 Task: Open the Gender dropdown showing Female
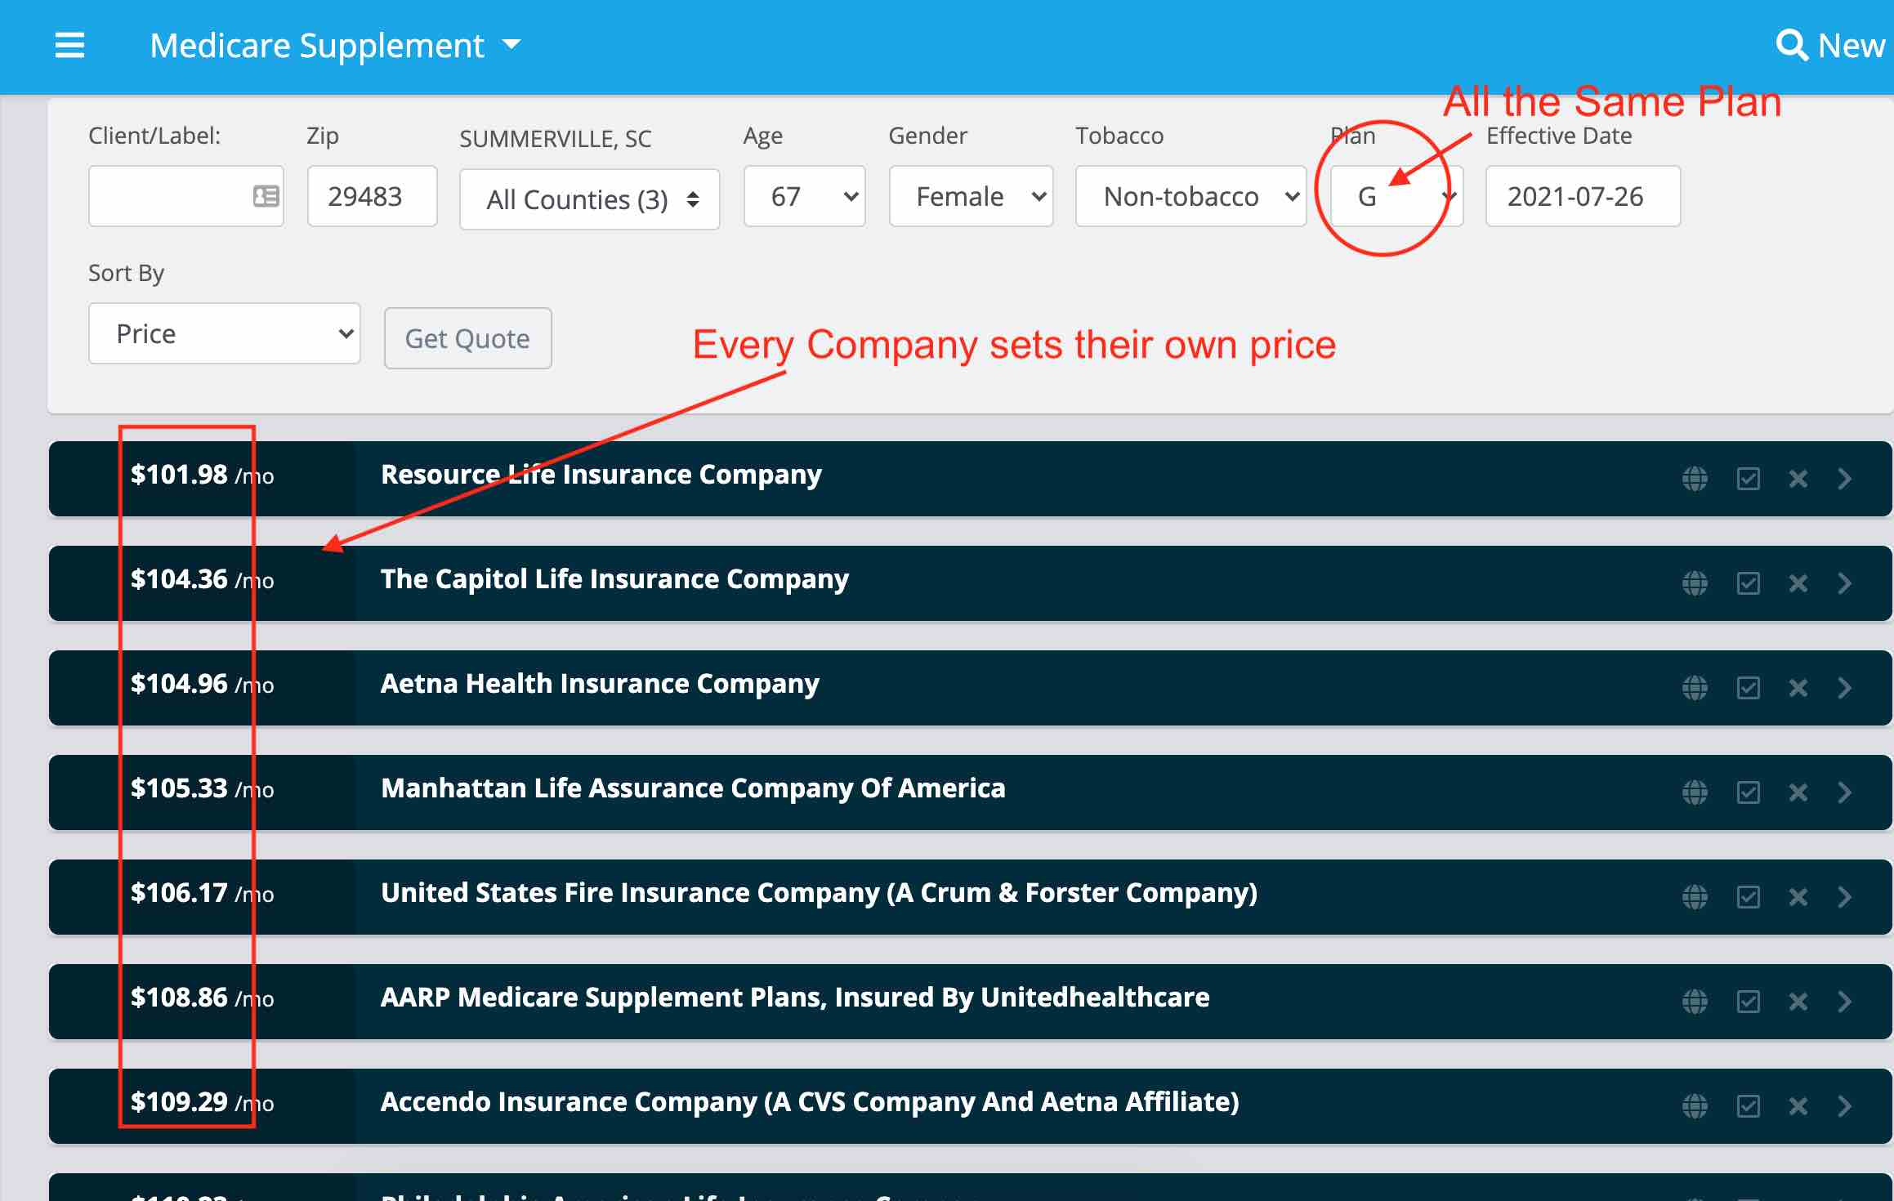[x=971, y=196]
